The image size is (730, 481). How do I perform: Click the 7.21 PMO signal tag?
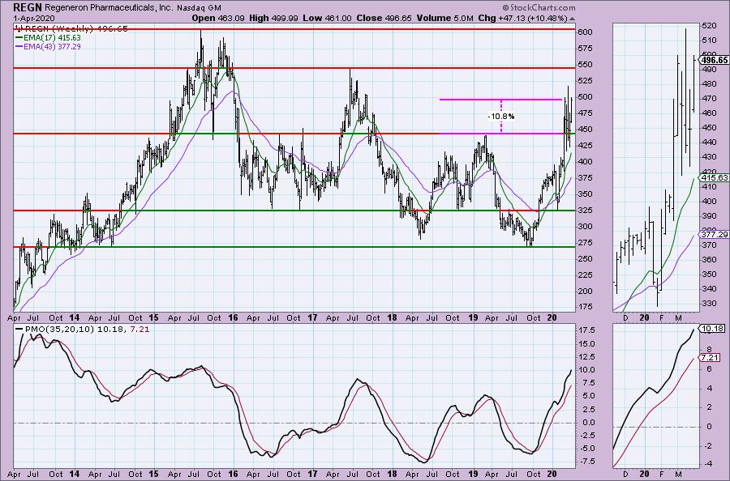tap(711, 358)
